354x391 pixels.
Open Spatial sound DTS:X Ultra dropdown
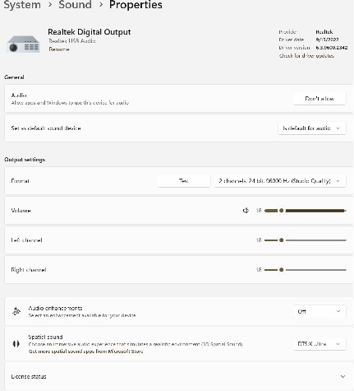pyautogui.click(x=320, y=344)
